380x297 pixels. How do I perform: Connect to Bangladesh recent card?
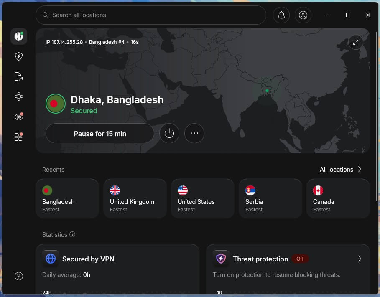[67, 199]
